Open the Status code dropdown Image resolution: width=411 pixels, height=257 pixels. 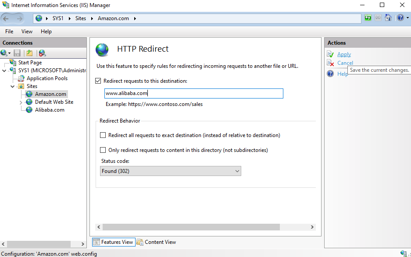[170, 171]
